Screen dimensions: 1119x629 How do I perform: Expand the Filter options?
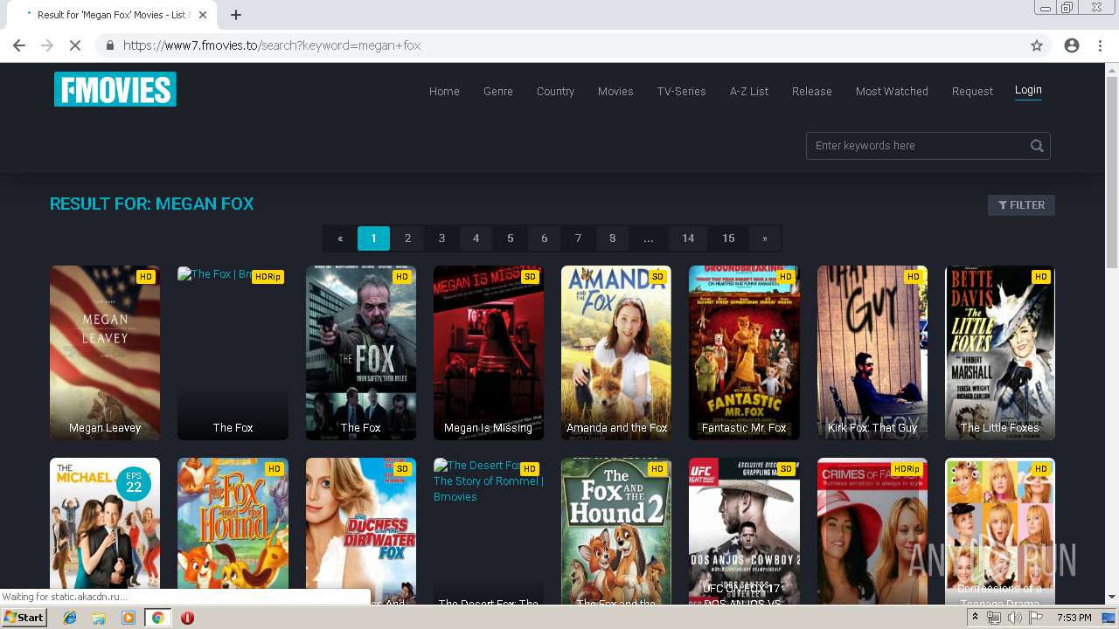pos(1021,204)
